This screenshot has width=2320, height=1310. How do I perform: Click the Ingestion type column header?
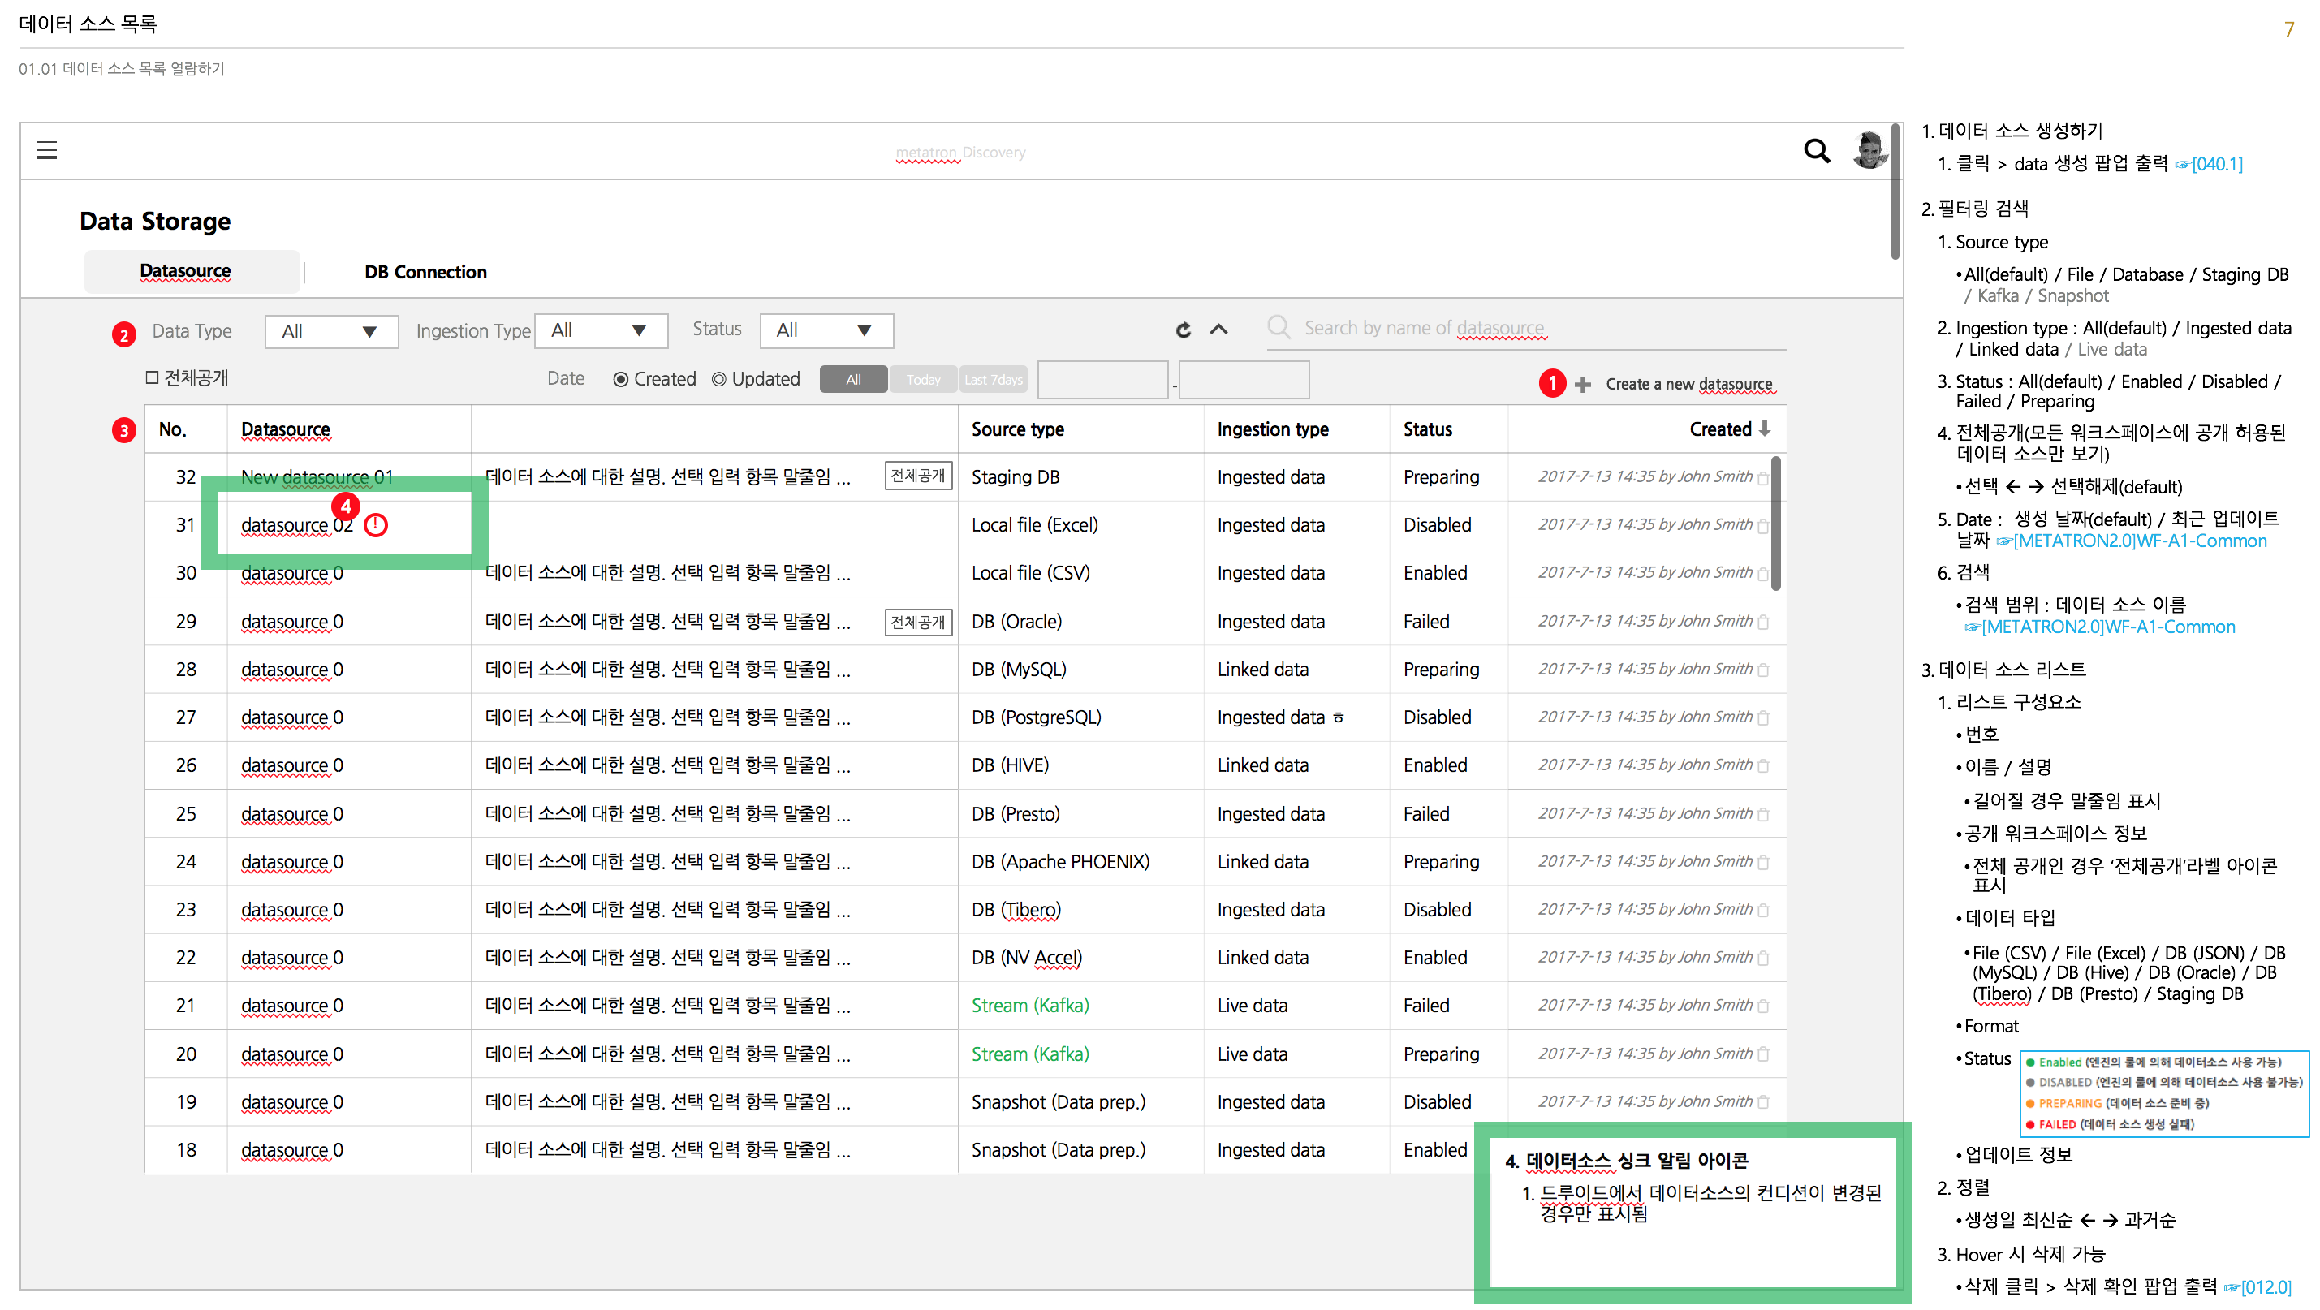coord(1273,429)
